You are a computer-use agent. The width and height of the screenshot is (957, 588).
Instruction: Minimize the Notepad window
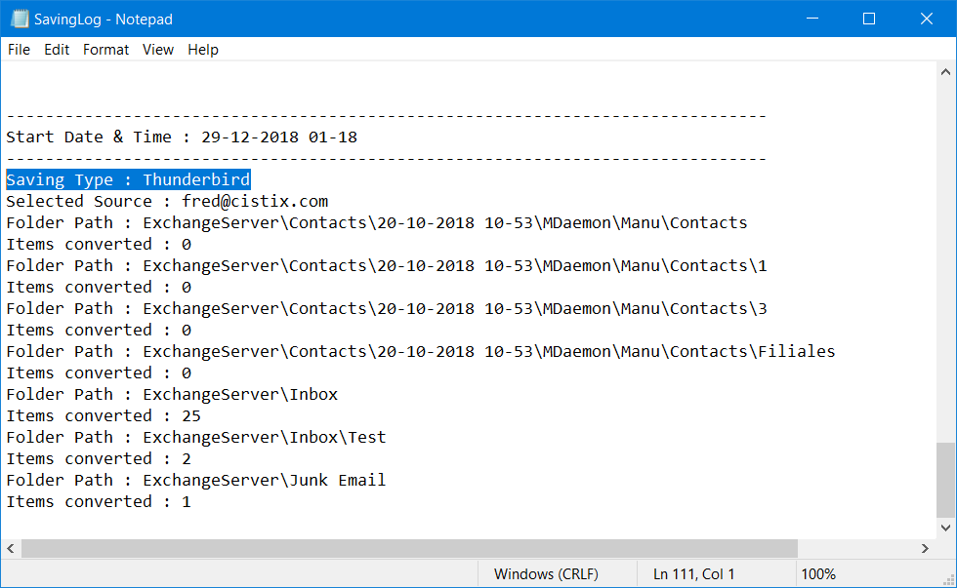(x=812, y=19)
